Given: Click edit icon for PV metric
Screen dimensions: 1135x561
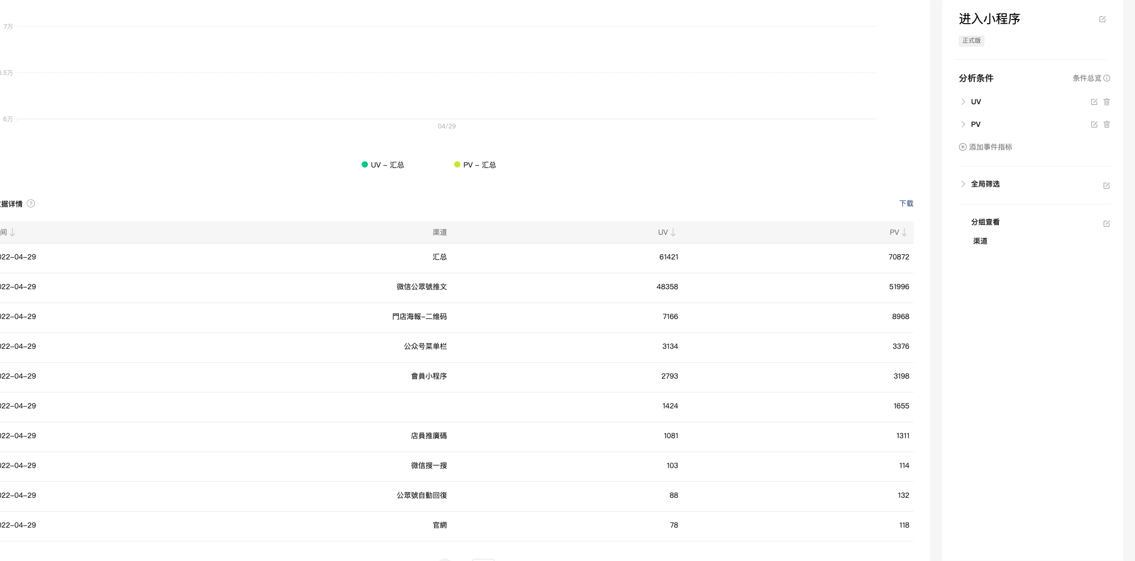Looking at the screenshot, I should [x=1094, y=125].
